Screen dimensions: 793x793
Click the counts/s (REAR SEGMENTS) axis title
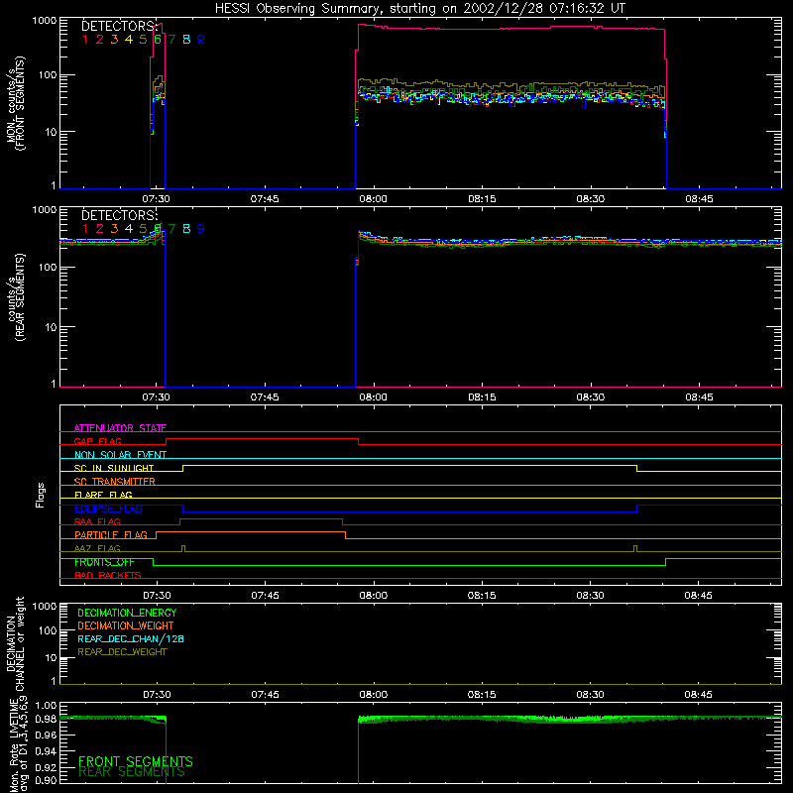click(x=16, y=296)
